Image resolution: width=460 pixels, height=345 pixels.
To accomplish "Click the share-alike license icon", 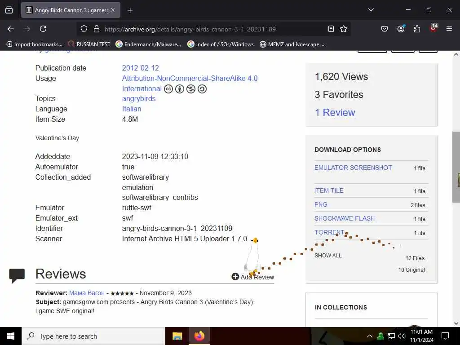I will coord(202,89).
